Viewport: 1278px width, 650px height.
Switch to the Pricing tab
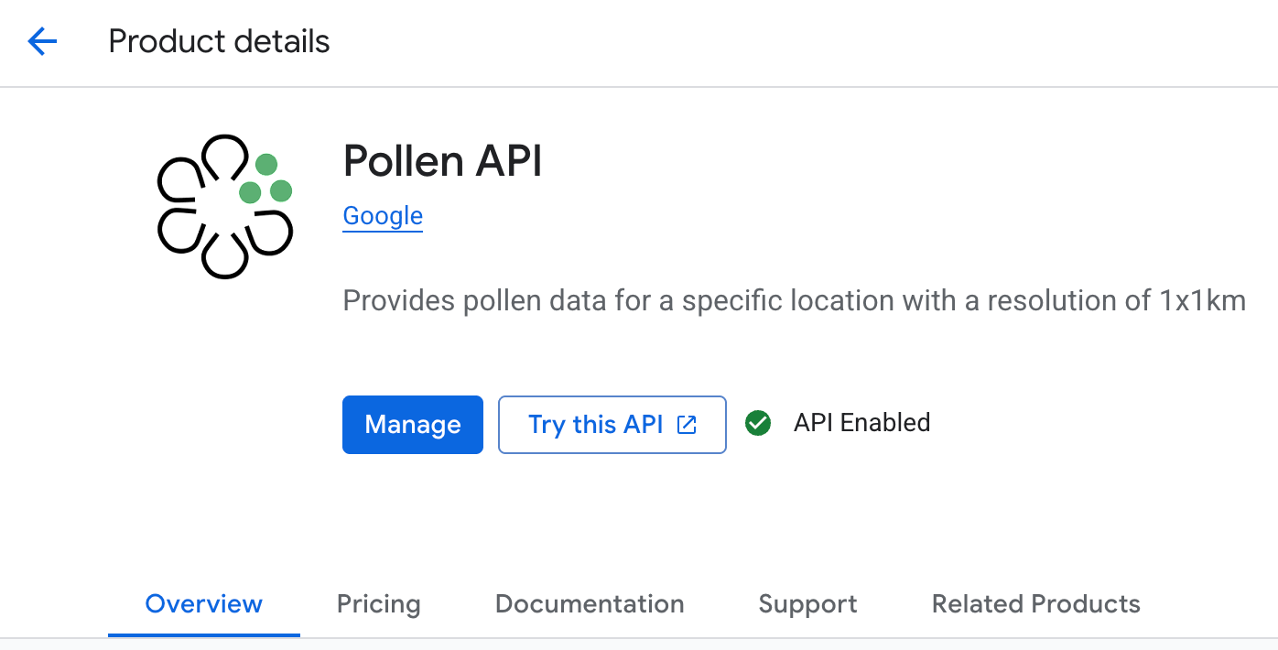[378, 604]
